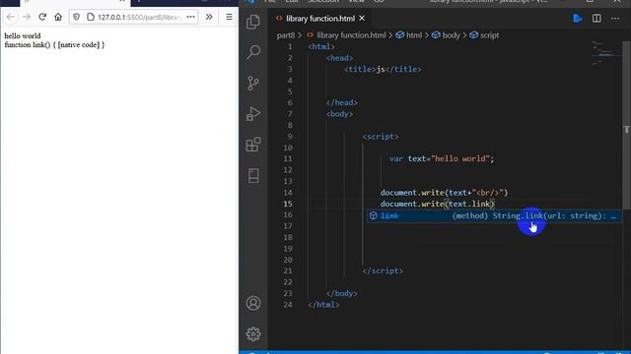
Task: Show more browser toolbar tools chevron
Action: 209,17
